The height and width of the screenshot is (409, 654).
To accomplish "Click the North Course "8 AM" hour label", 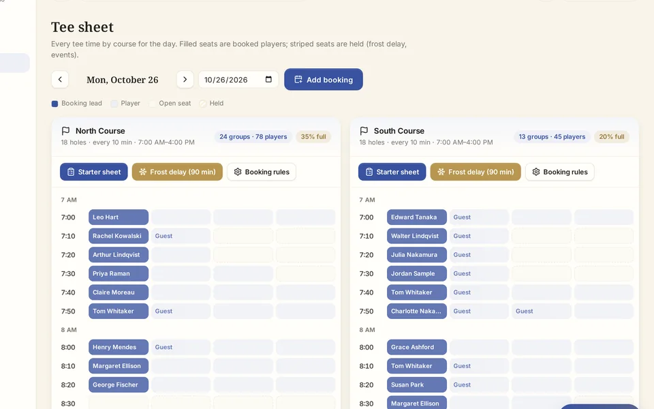I will click(x=69, y=330).
